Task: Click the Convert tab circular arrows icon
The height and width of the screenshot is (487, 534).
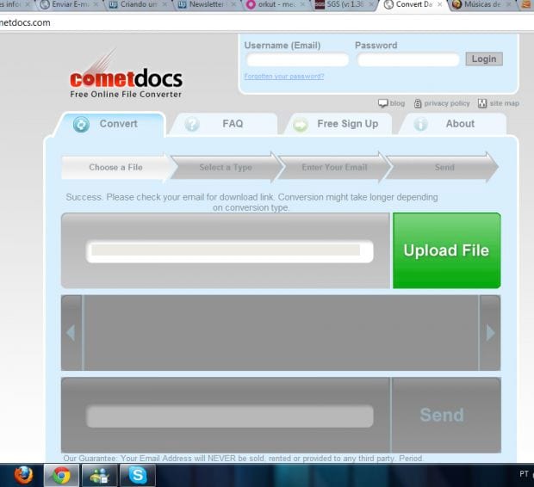Action: click(x=82, y=124)
